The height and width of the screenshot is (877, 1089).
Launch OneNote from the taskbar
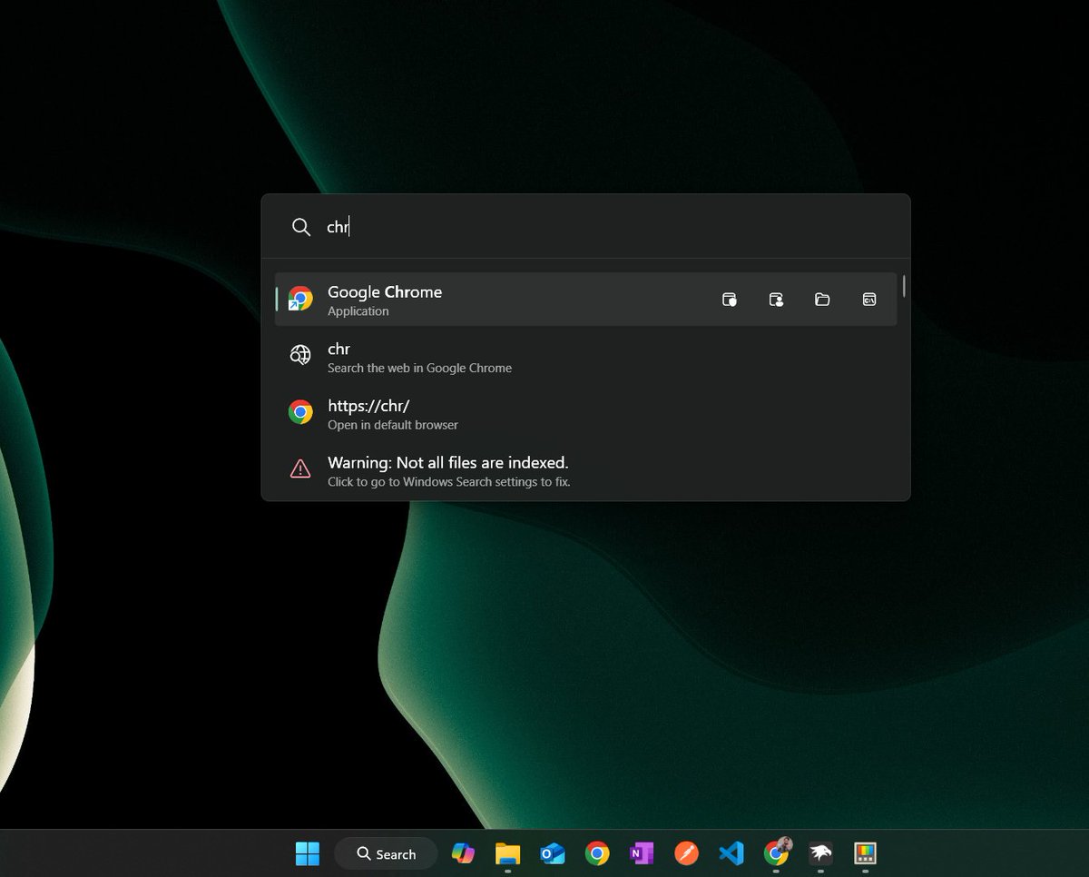point(641,853)
